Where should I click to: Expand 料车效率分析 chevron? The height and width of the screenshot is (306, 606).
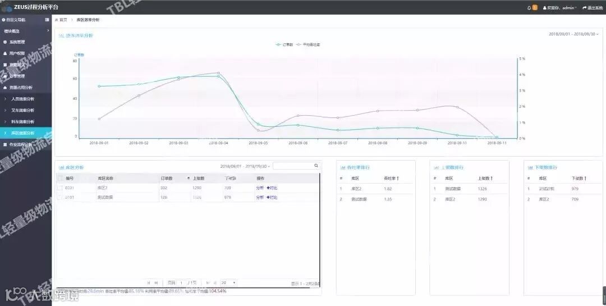[x=6, y=121]
